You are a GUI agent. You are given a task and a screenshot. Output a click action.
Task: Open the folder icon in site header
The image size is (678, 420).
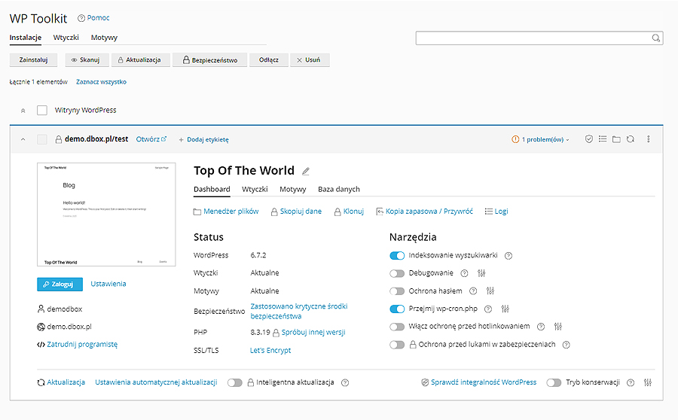[x=616, y=139]
